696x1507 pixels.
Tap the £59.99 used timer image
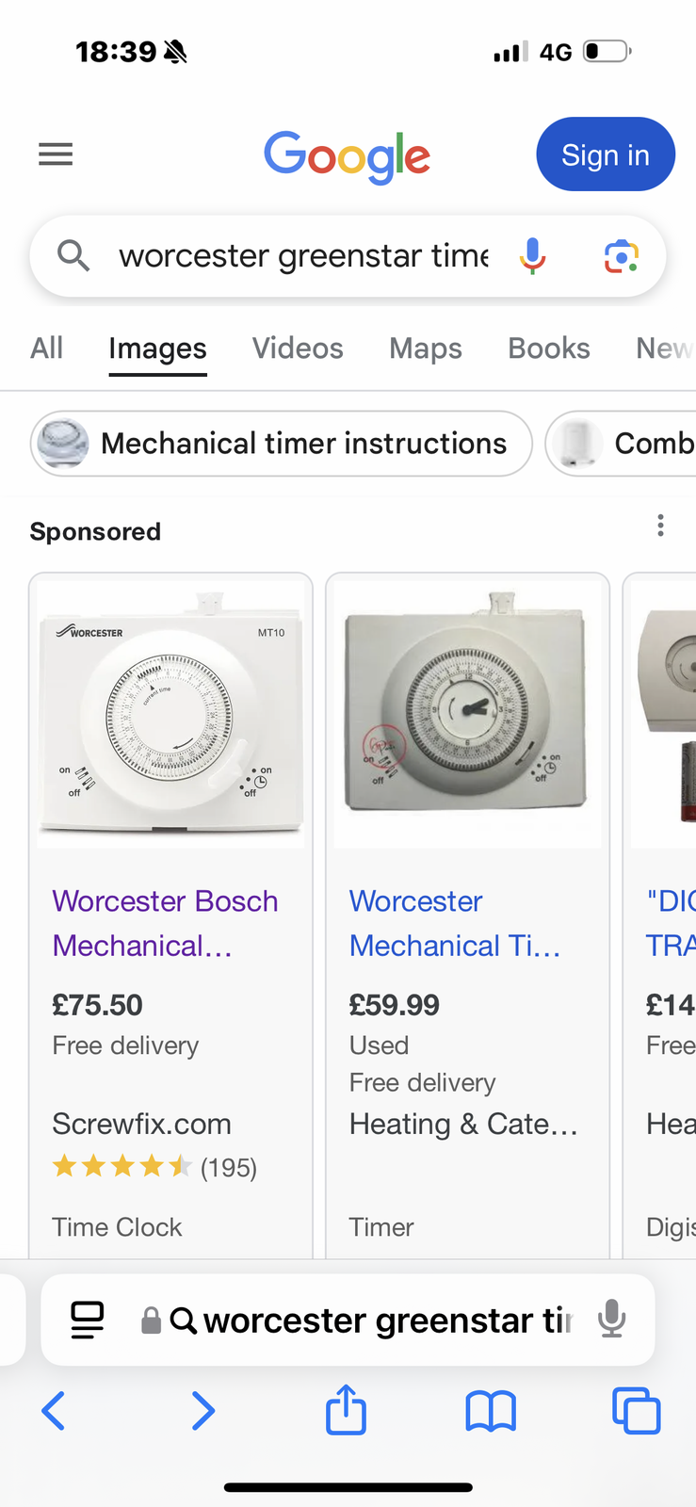[x=467, y=713]
